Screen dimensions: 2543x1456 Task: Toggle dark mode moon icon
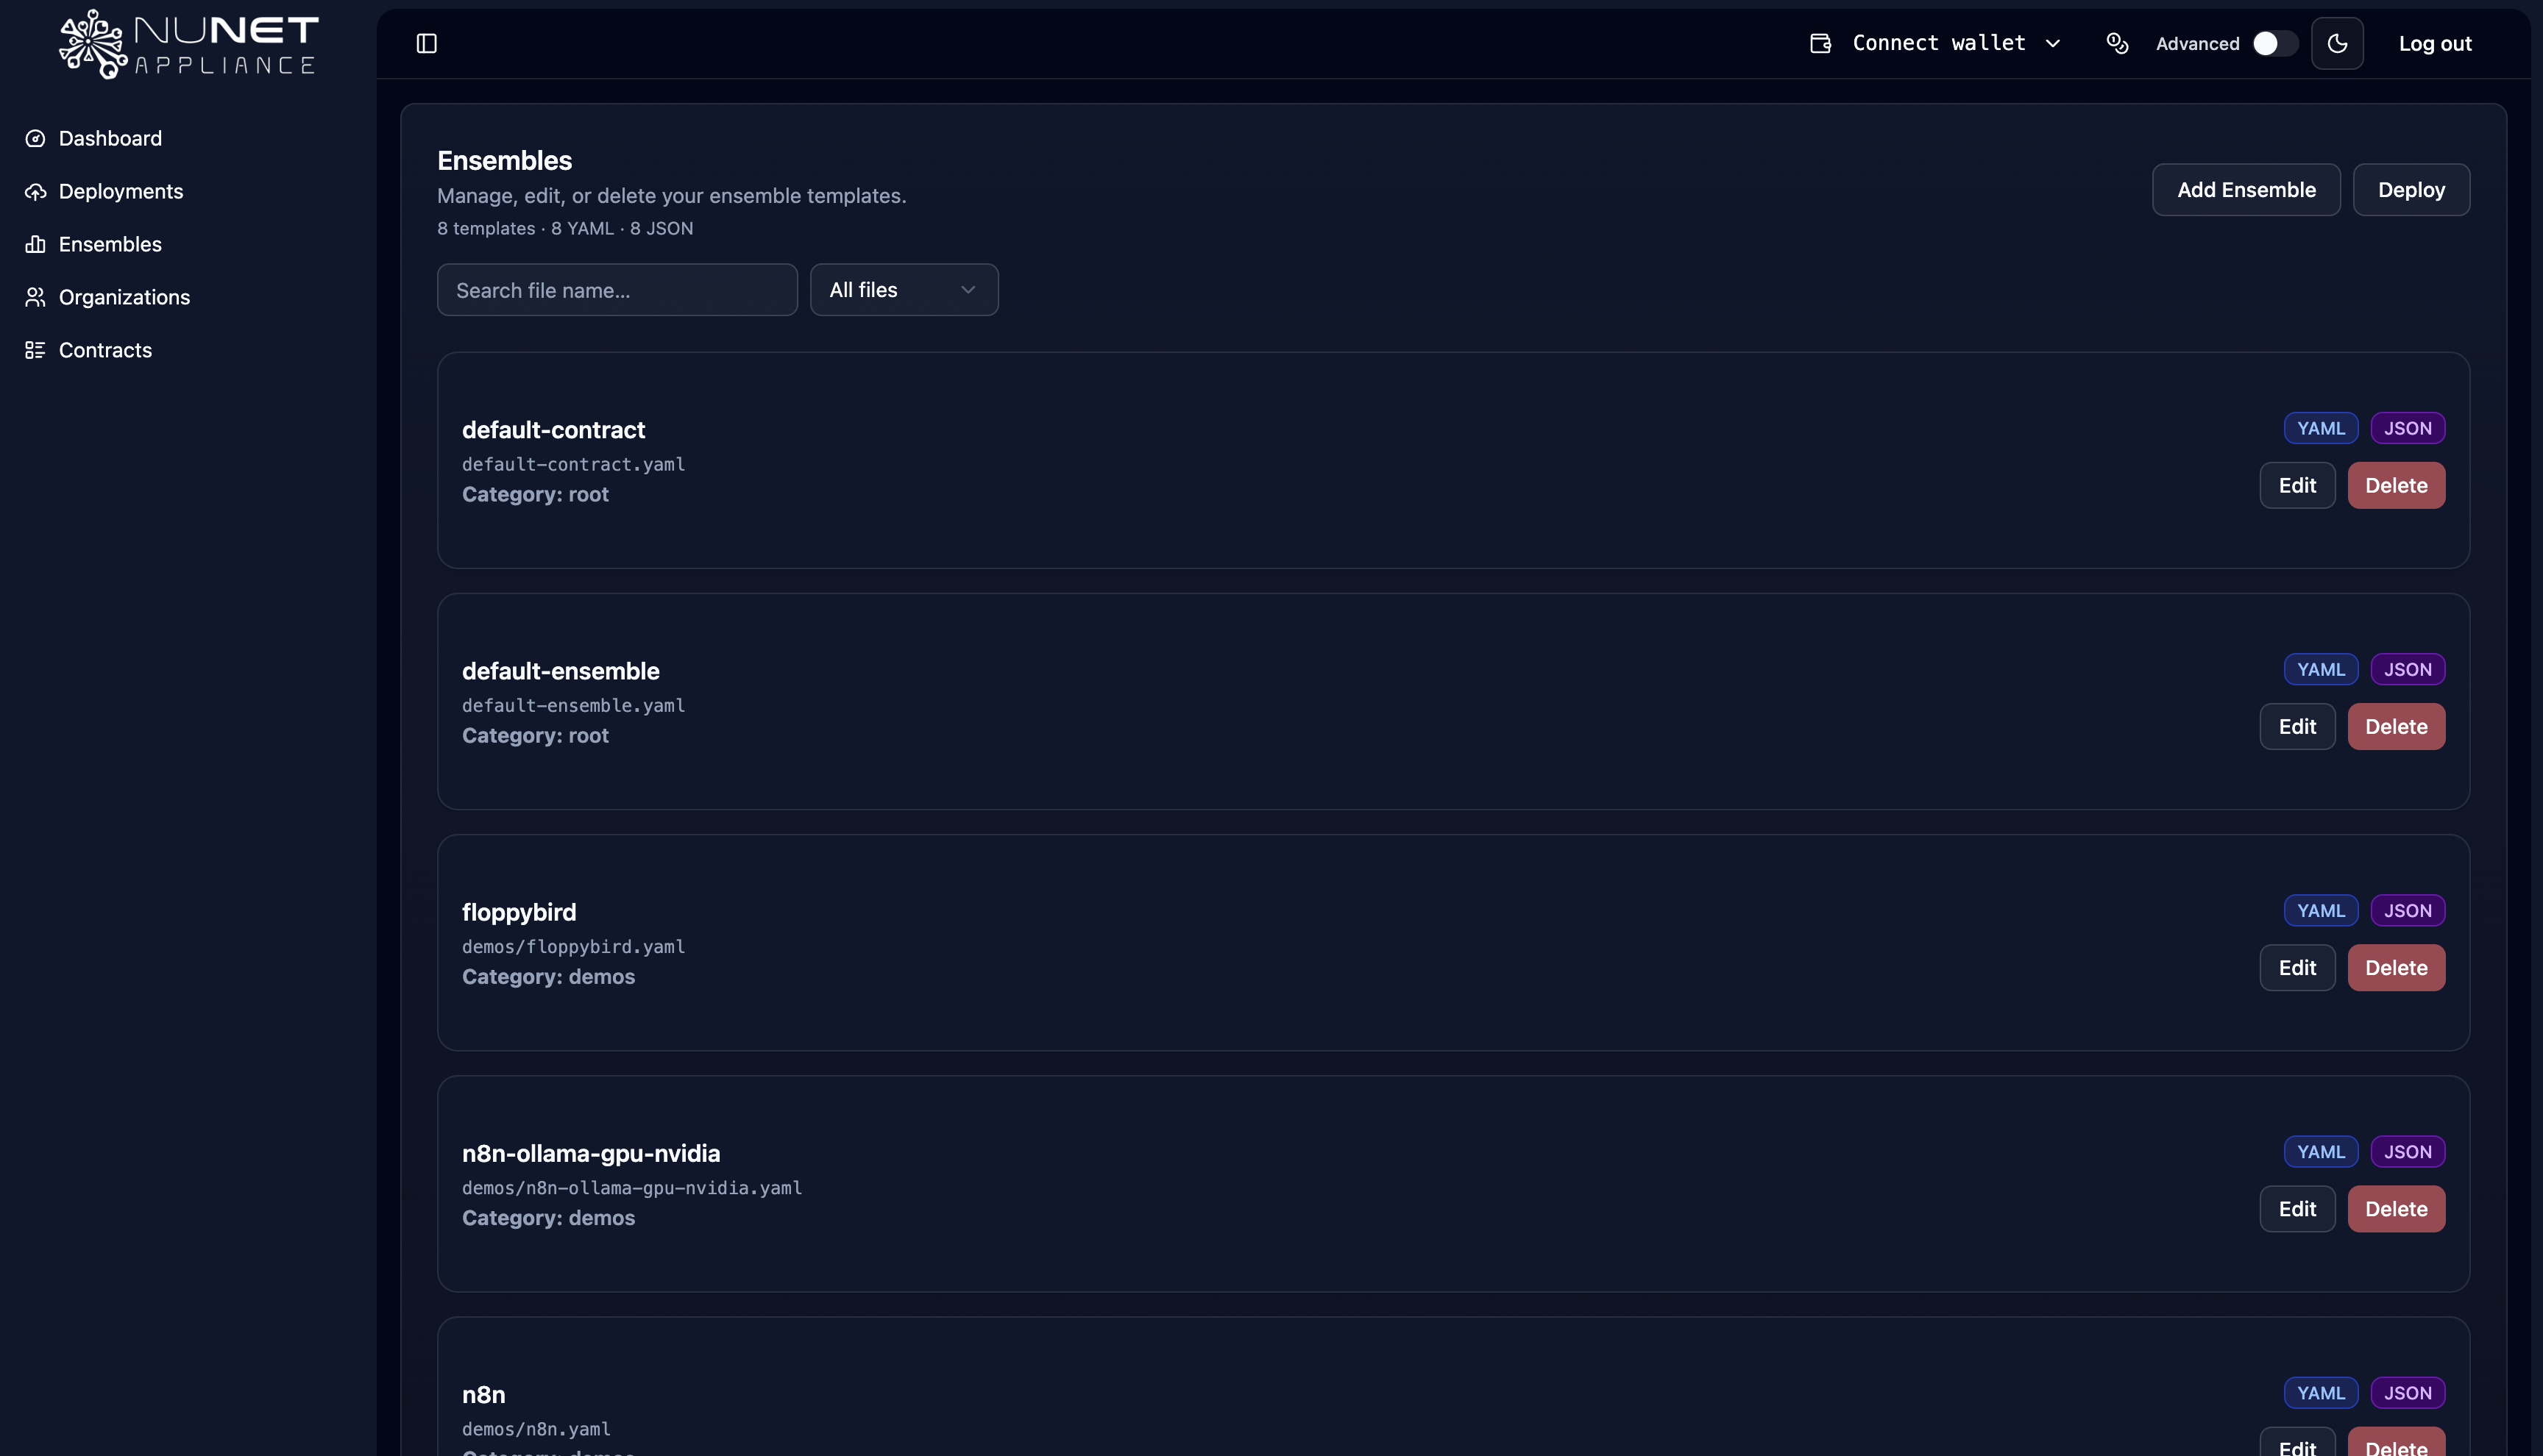(x=2337, y=43)
